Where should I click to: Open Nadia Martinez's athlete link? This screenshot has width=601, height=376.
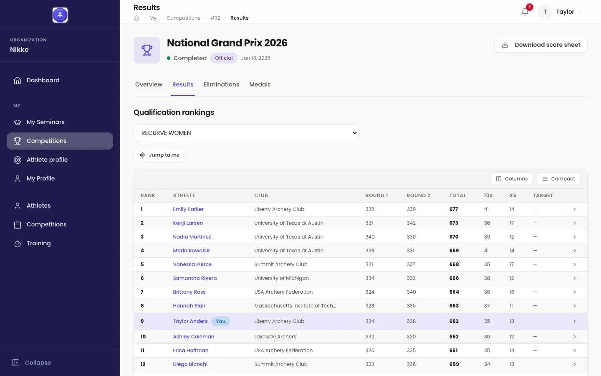coord(192,237)
